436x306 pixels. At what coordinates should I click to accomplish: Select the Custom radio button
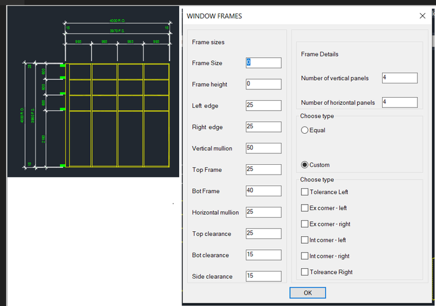[x=305, y=165]
